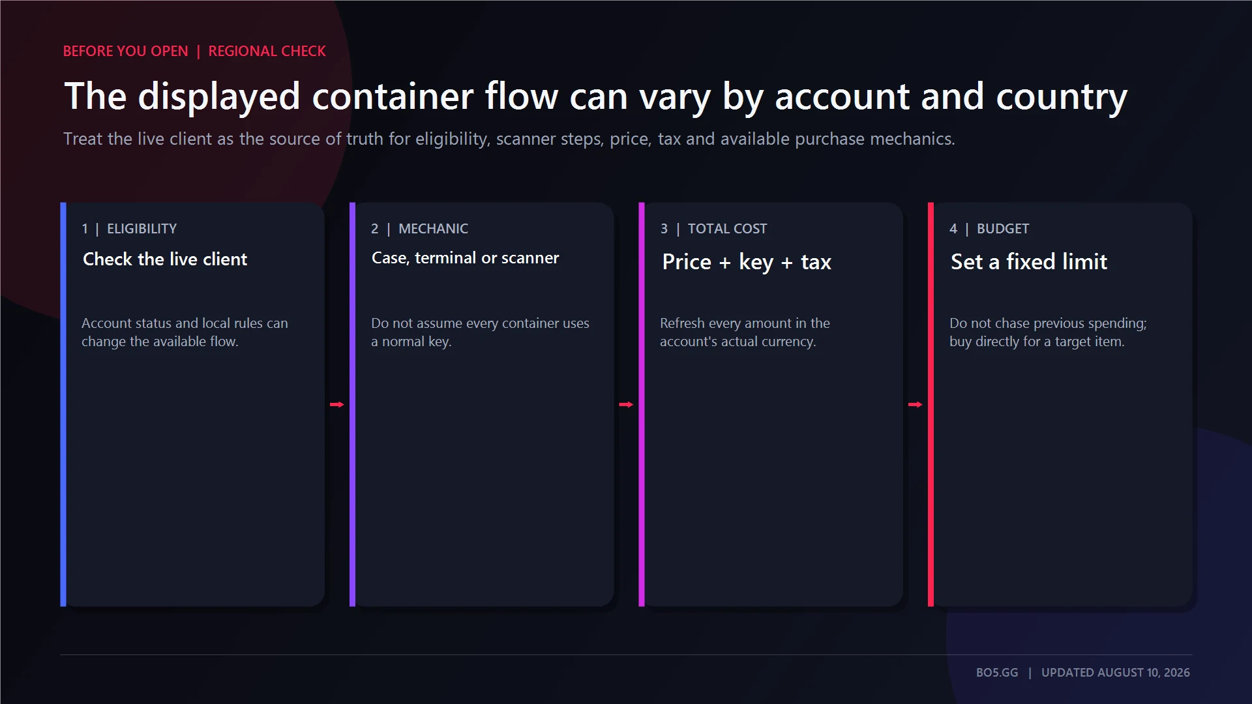Image resolution: width=1252 pixels, height=704 pixels.
Task: Click the text 'Refresh every amount in the'
Action: tap(745, 323)
